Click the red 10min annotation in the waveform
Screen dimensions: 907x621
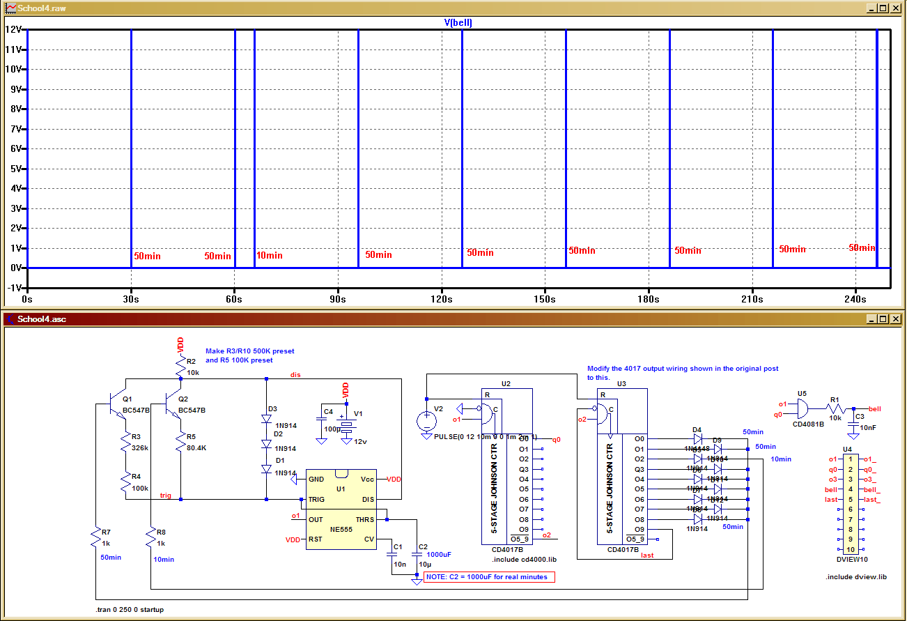pos(270,256)
